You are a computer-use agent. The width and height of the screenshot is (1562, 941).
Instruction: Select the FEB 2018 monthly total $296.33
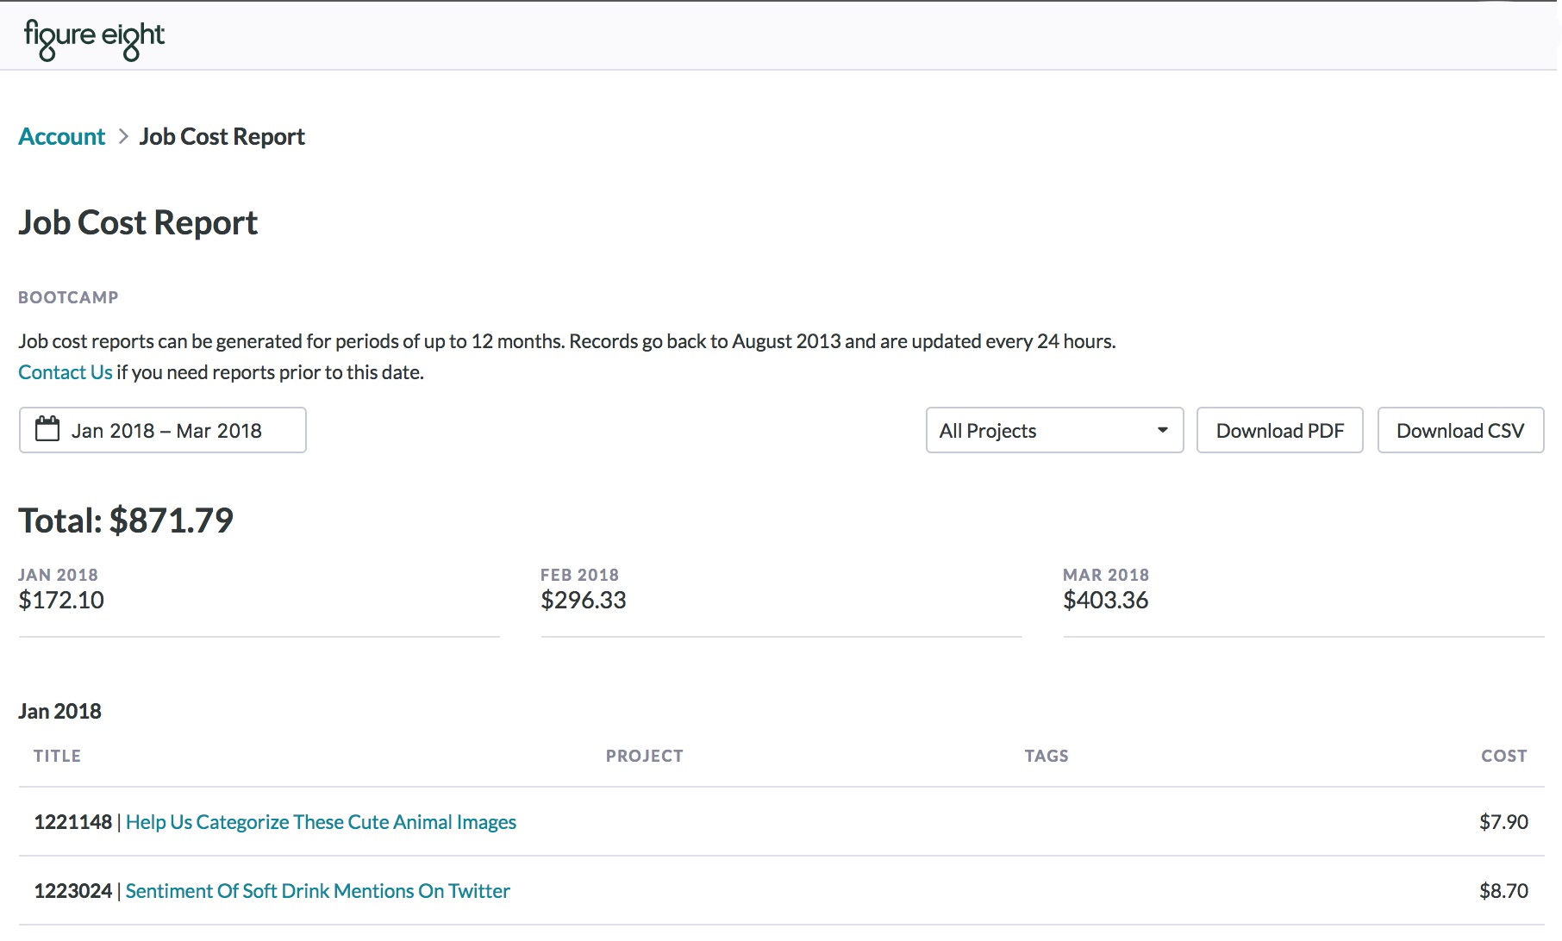pos(584,600)
